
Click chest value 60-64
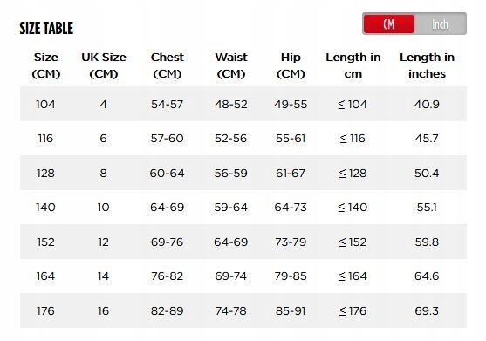(167, 173)
